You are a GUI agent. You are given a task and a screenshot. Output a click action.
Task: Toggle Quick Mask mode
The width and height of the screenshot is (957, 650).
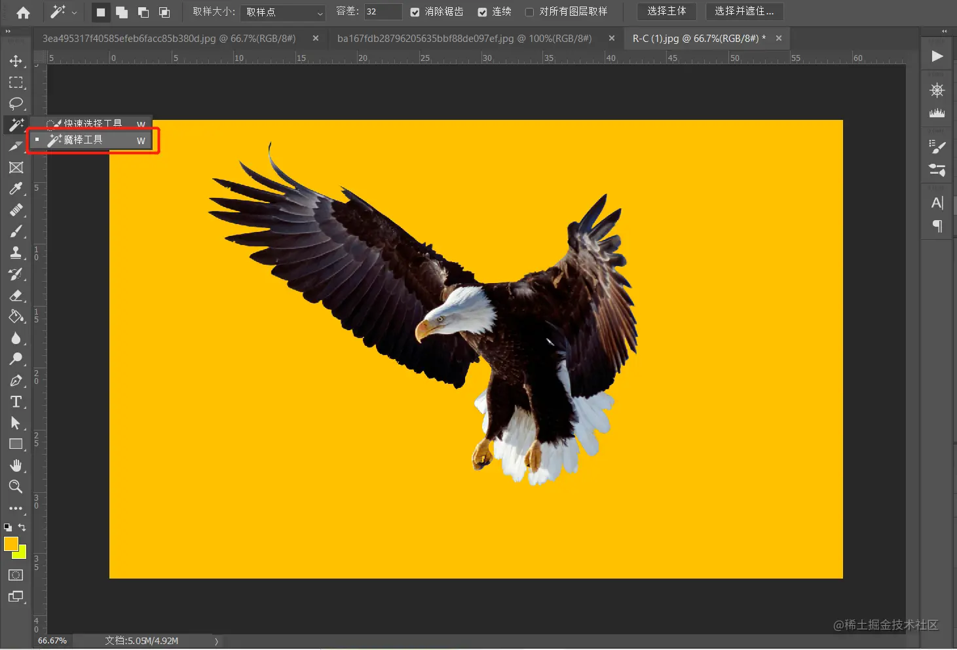pyautogui.click(x=16, y=575)
